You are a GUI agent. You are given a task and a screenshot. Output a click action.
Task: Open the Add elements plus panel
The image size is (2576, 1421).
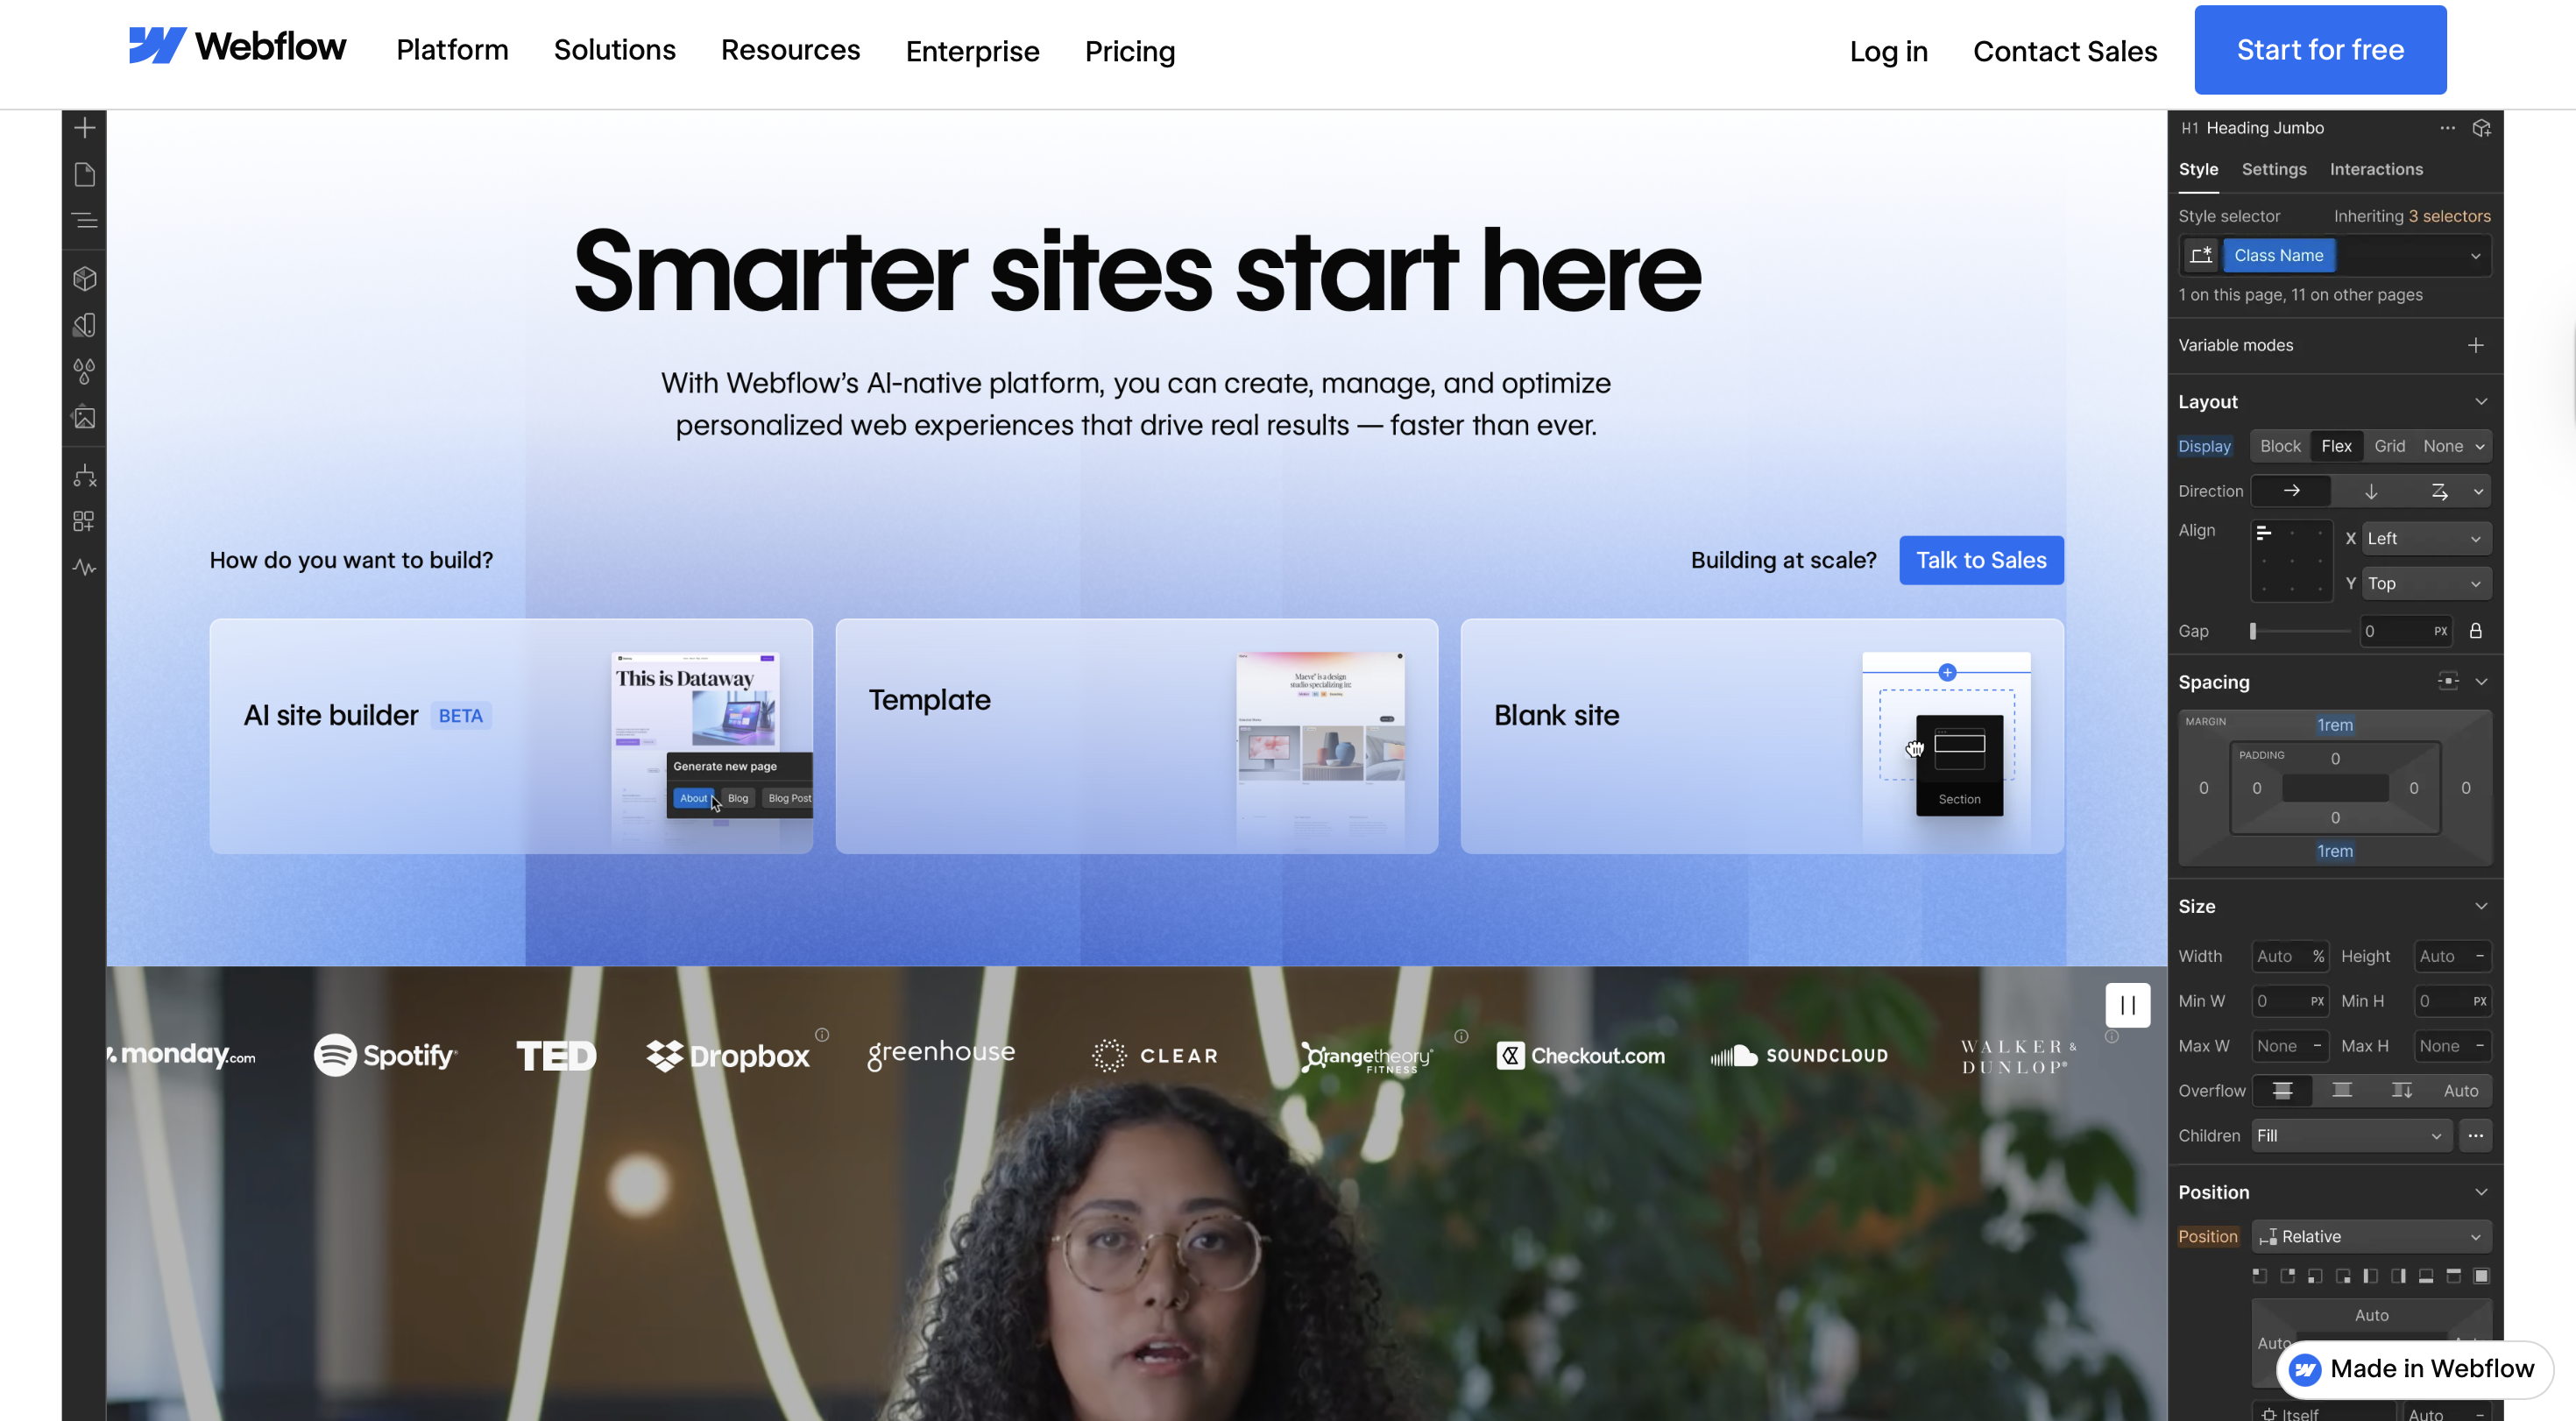[85, 128]
